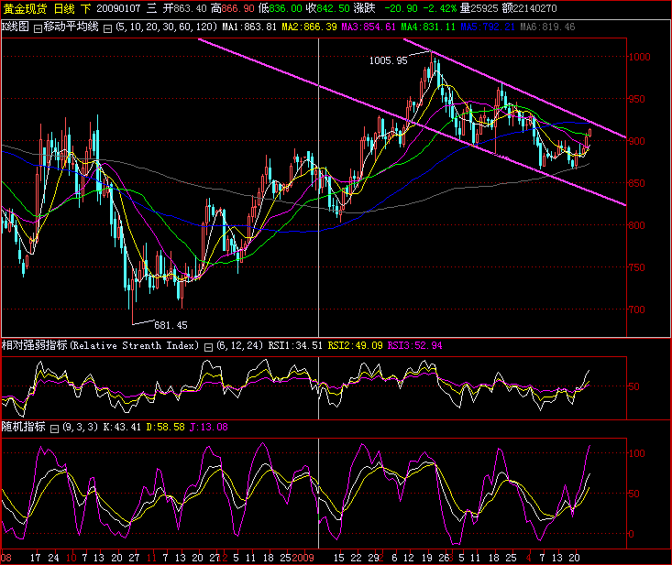This screenshot has height=565, width=672.
Task: Click the magenta J:13.08 value
Action: [x=209, y=427]
